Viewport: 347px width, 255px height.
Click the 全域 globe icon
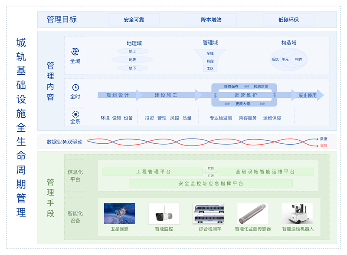[75, 52]
